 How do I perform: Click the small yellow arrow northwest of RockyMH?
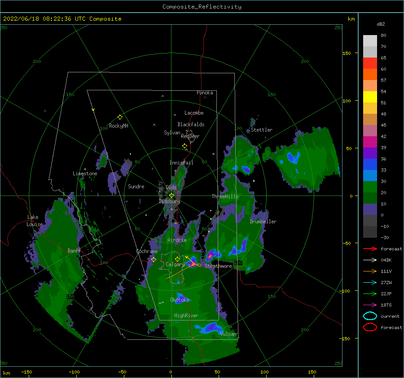pos(93,110)
